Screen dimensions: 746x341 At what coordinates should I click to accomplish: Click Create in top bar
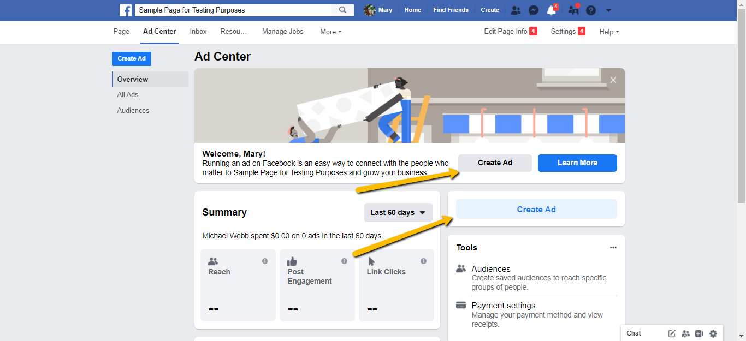490,10
